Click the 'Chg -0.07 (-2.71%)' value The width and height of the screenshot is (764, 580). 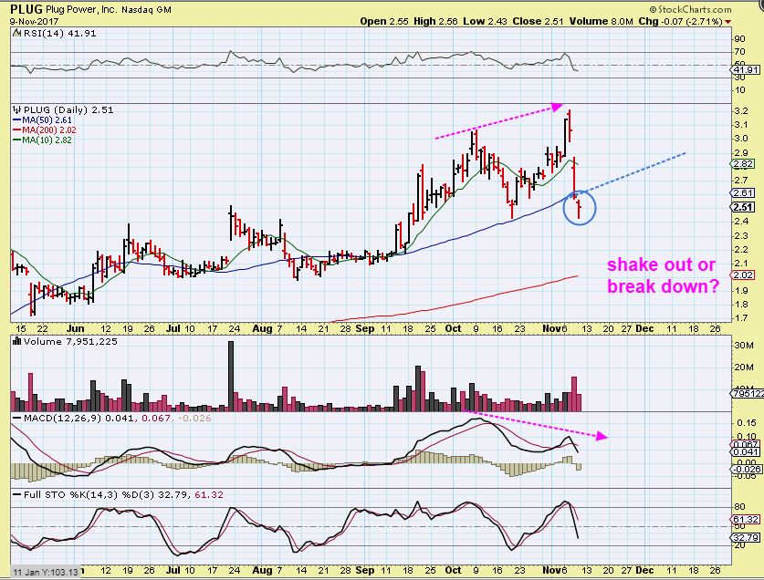click(681, 21)
